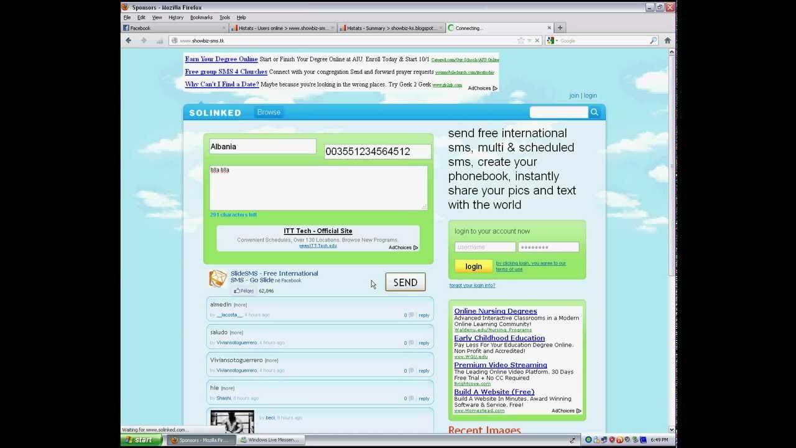Click the forgot your login info link
The height and width of the screenshot is (448, 796).
point(472,286)
